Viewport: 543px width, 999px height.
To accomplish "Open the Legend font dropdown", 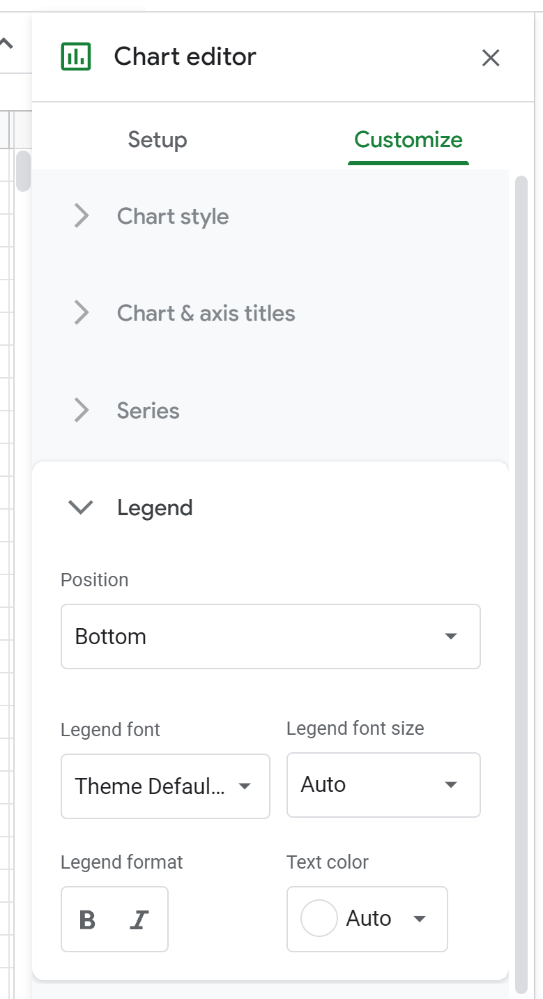I will point(165,786).
